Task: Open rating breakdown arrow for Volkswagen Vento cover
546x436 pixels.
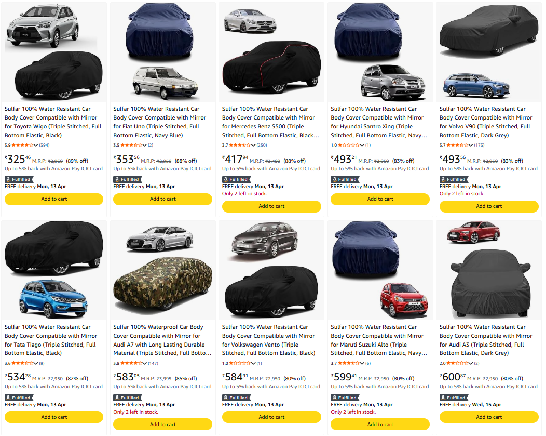Action: 253,363
